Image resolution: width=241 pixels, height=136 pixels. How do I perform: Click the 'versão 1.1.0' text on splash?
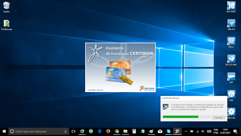click(x=146, y=57)
